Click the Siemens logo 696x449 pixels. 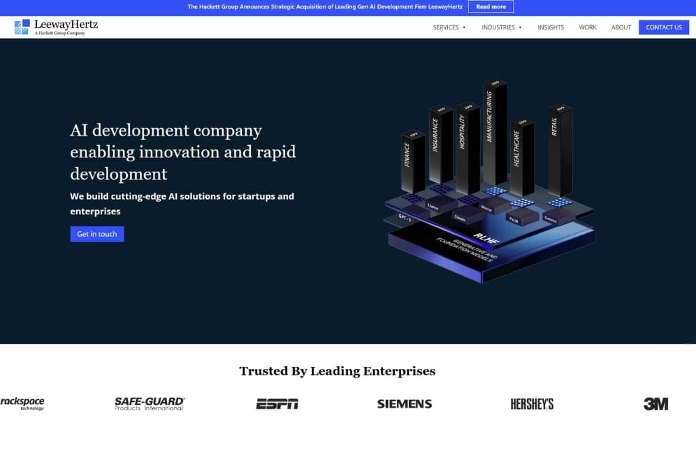click(404, 404)
